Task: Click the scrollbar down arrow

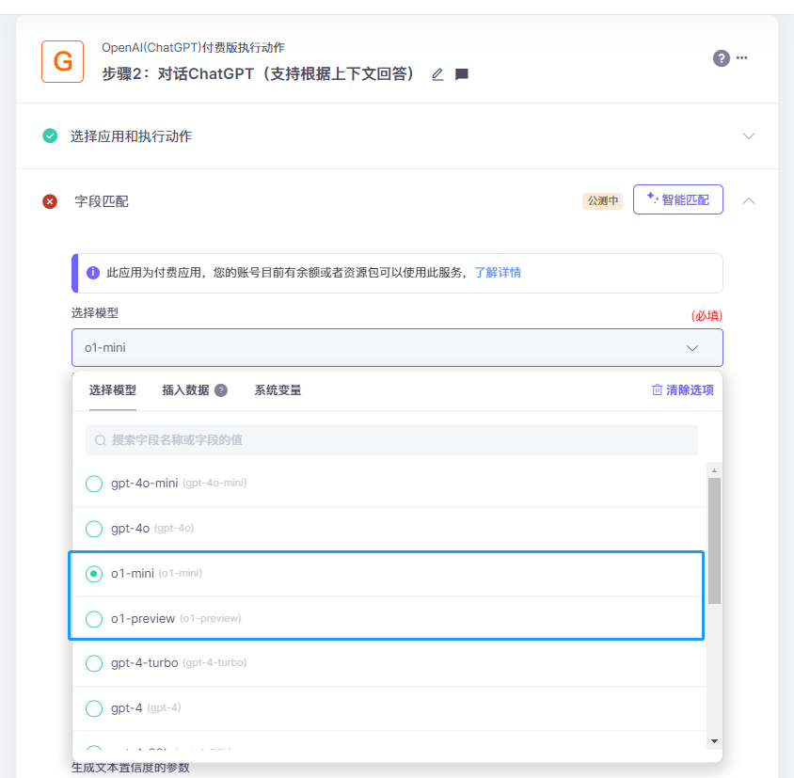Action: coord(714,741)
